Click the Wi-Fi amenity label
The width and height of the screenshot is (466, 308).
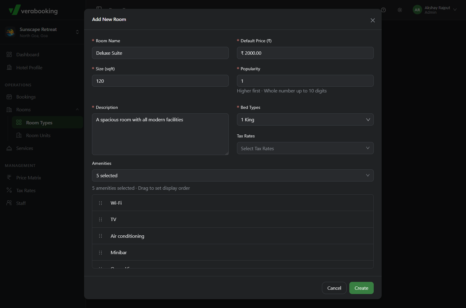point(116,203)
